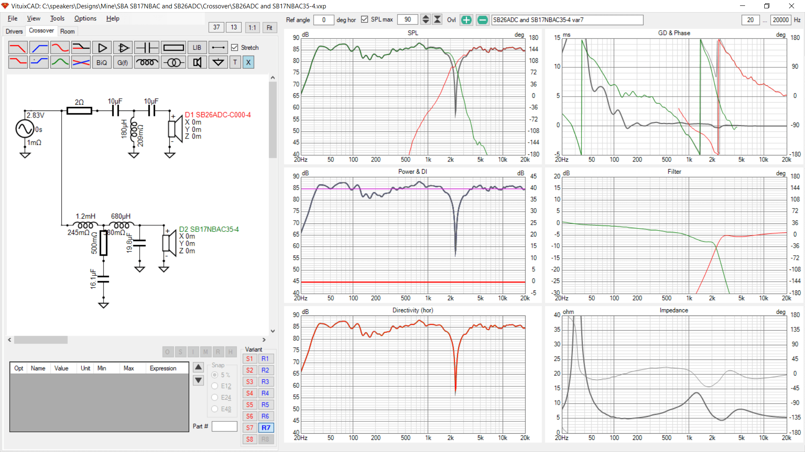Click the T text tool button
Viewport: 805px width, 452px height.
click(235, 62)
